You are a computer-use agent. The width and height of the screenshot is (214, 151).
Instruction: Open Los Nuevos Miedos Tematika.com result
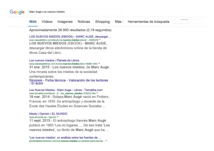(x=66, y=90)
